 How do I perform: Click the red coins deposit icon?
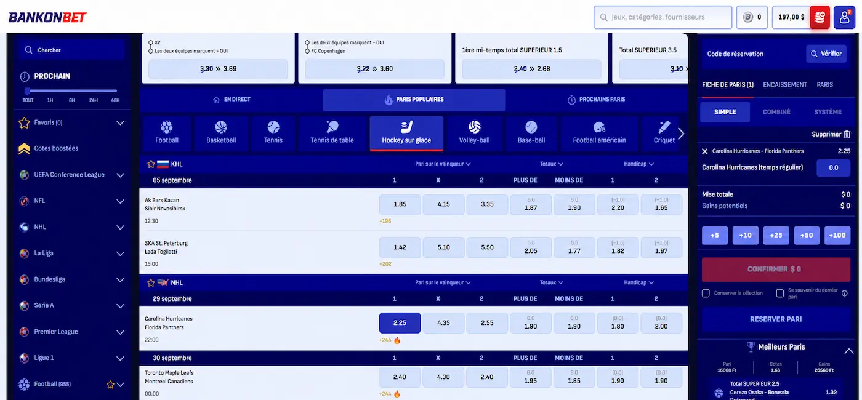point(820,17)
